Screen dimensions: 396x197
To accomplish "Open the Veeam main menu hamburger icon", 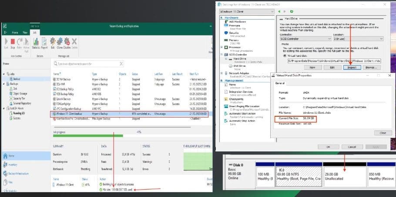I will (5, 33).
